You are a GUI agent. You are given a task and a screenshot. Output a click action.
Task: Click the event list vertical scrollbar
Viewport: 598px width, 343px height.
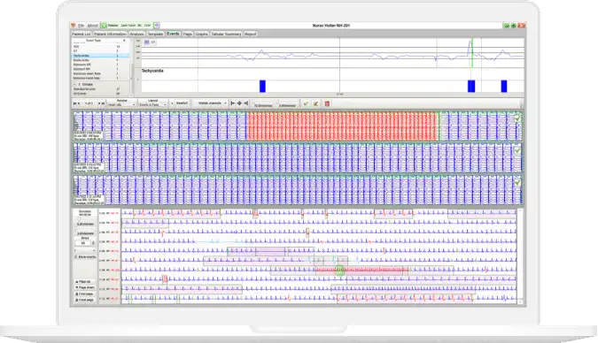click(132, 66)
